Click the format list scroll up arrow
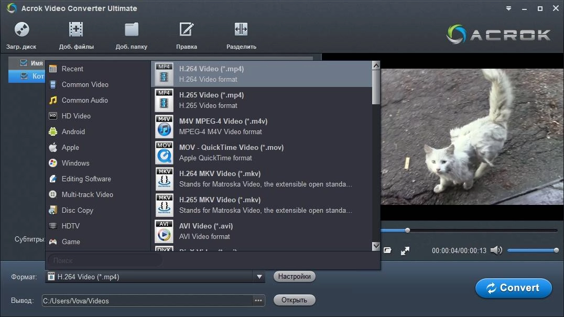 click(376, 65)
